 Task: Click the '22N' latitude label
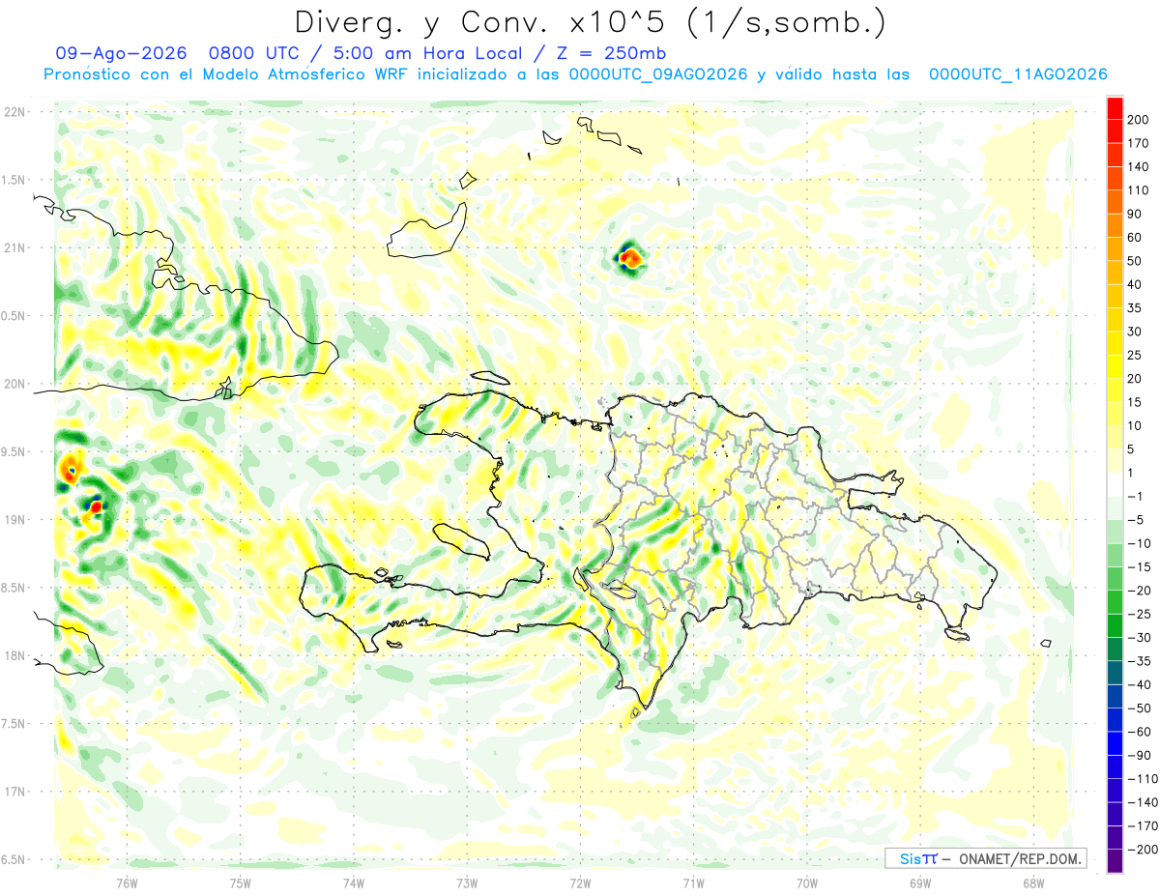click(14, 112)
